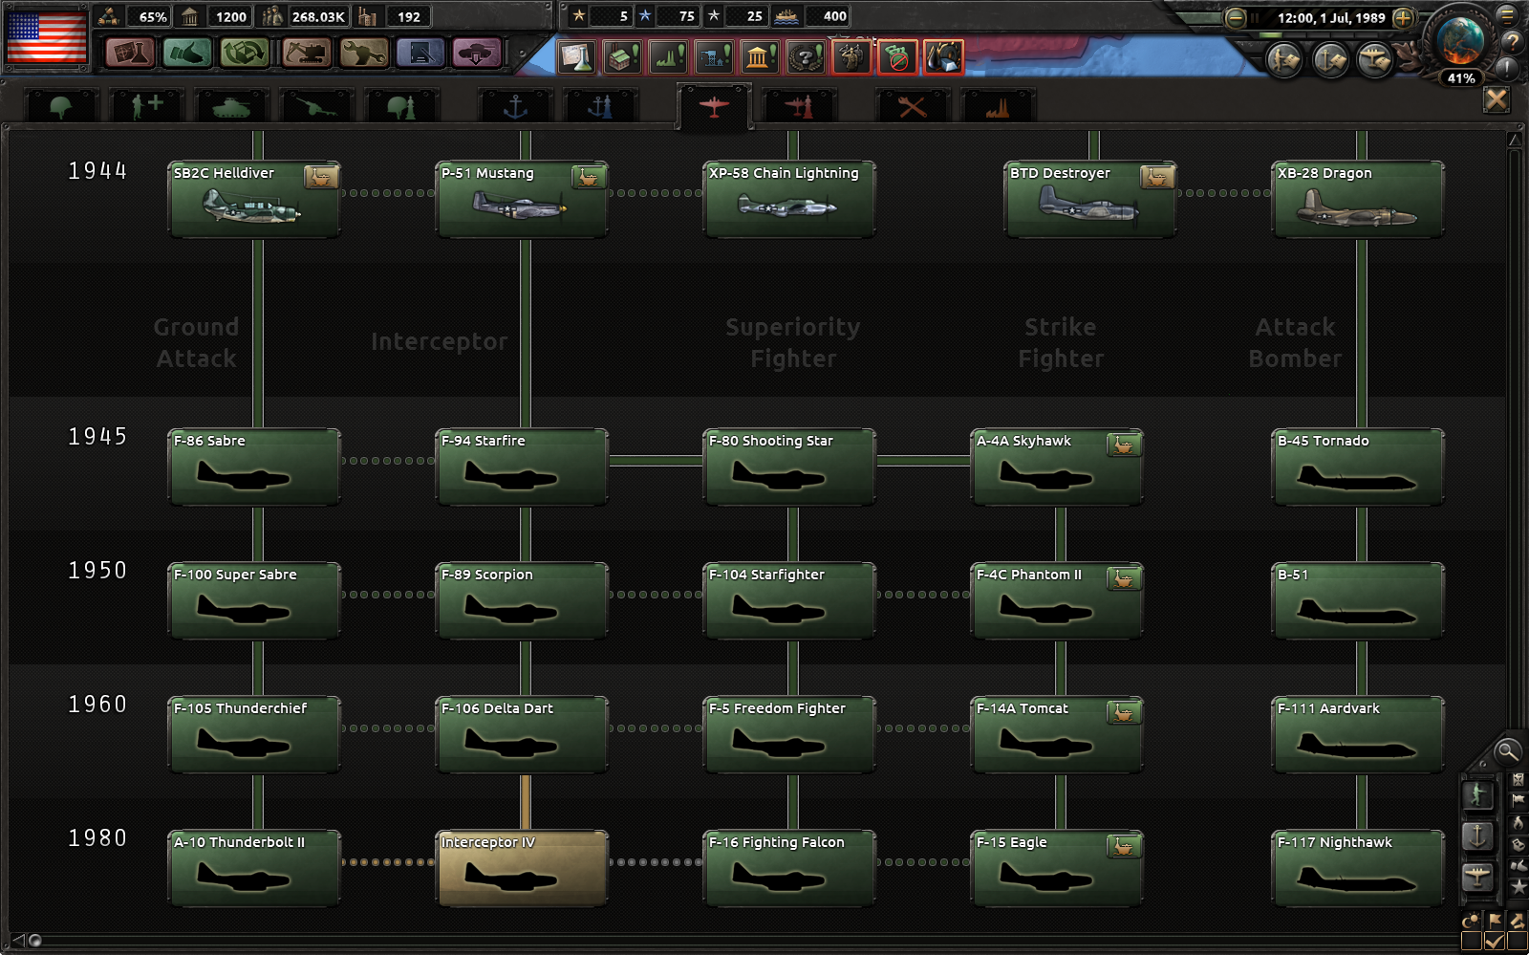Increase game speed with plus button
The image size is (1529, 955).
[1403, 18]
